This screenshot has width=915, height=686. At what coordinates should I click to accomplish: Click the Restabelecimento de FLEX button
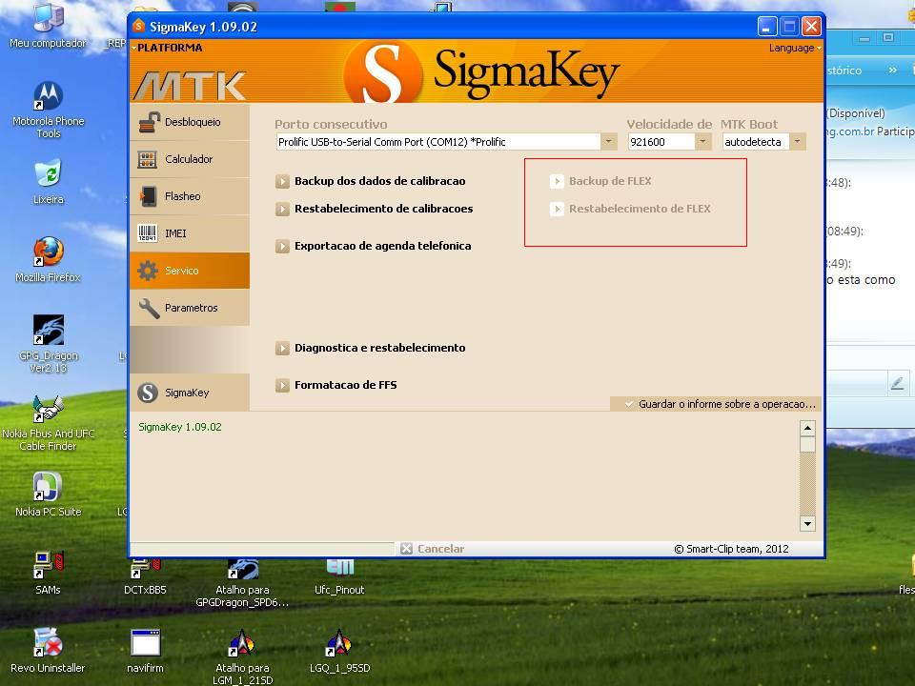[630, 209]
